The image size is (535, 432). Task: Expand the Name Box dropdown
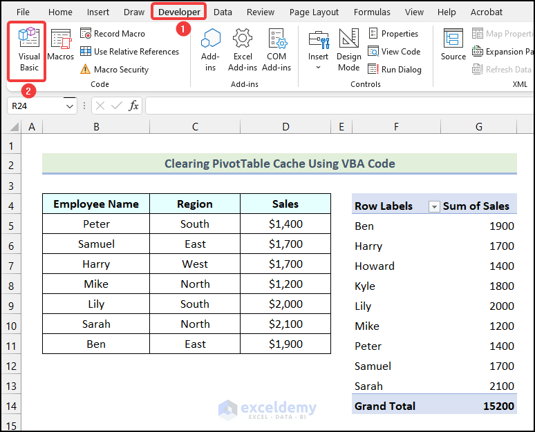click(x=70, y=106)
